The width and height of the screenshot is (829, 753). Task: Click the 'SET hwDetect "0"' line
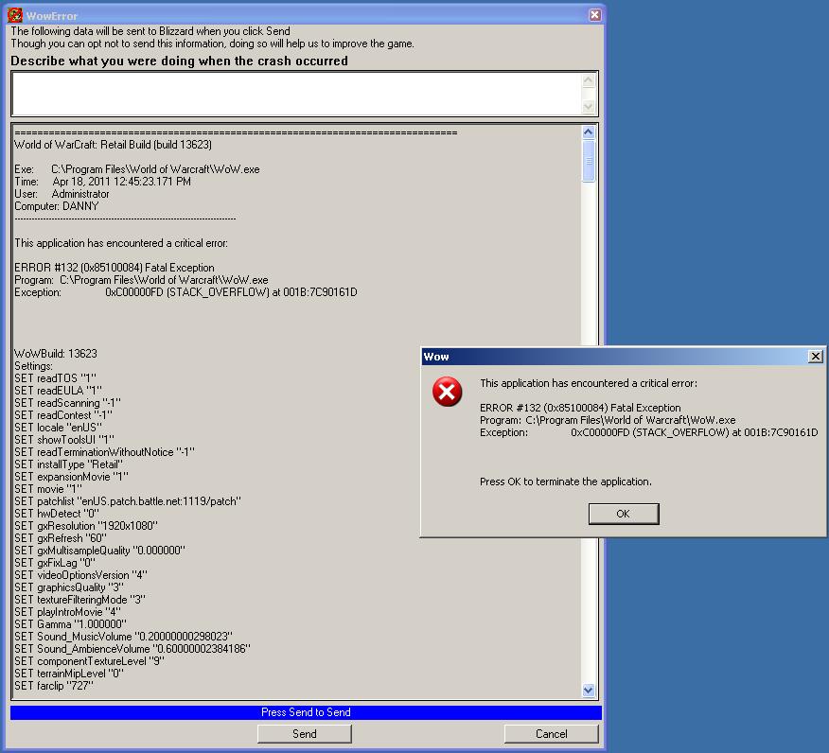(x=57, y=514)
